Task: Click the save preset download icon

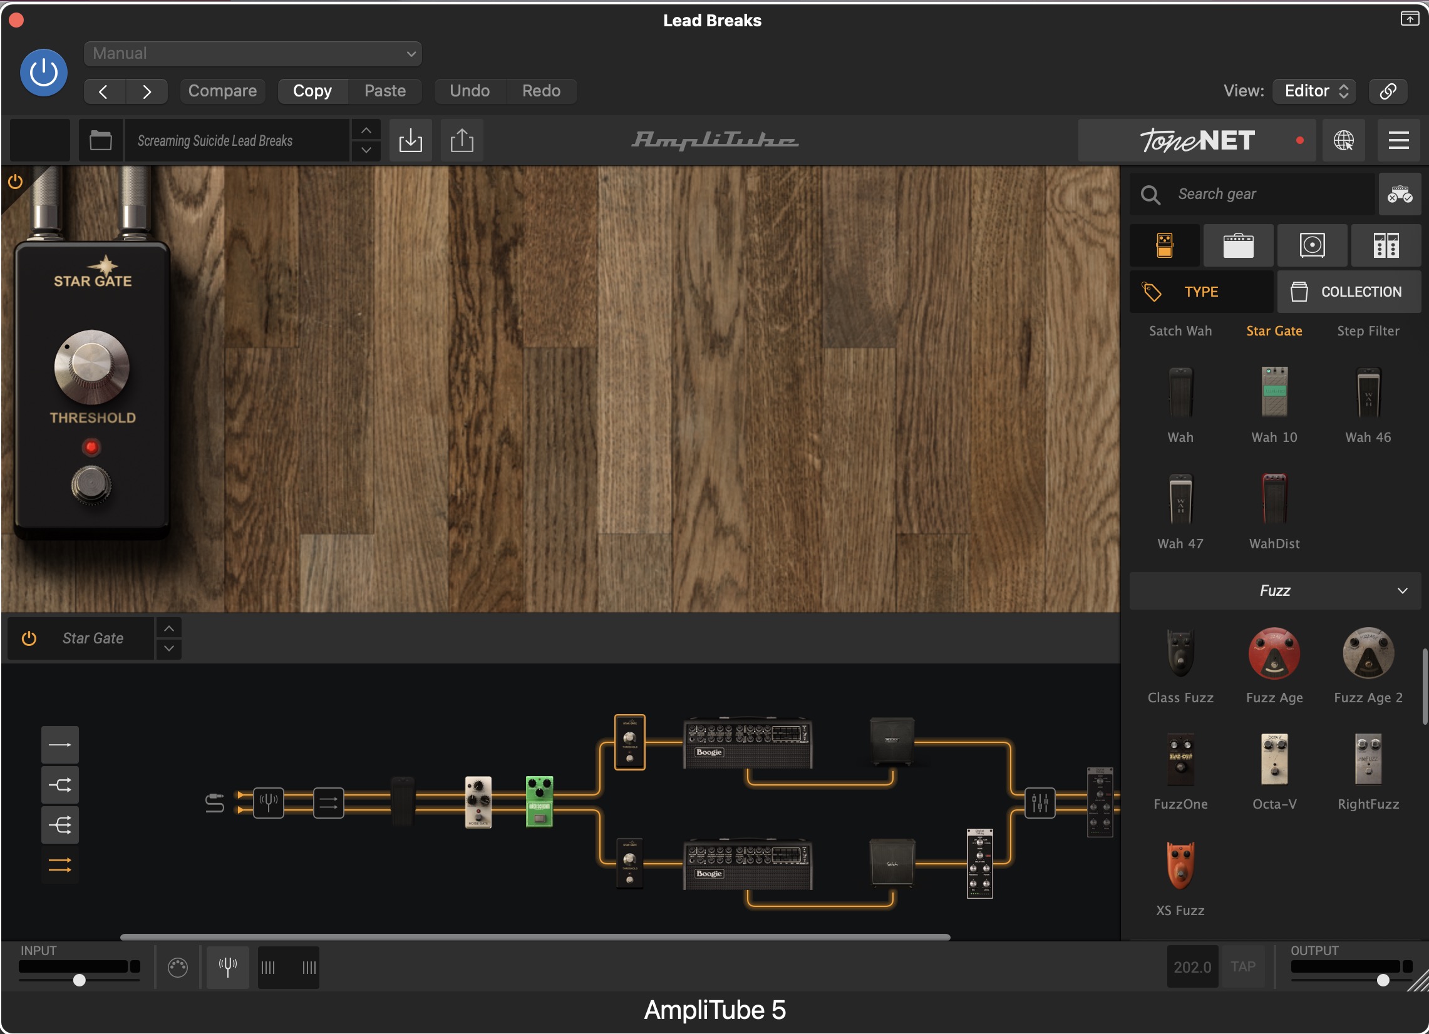Action: coord(410,140)
